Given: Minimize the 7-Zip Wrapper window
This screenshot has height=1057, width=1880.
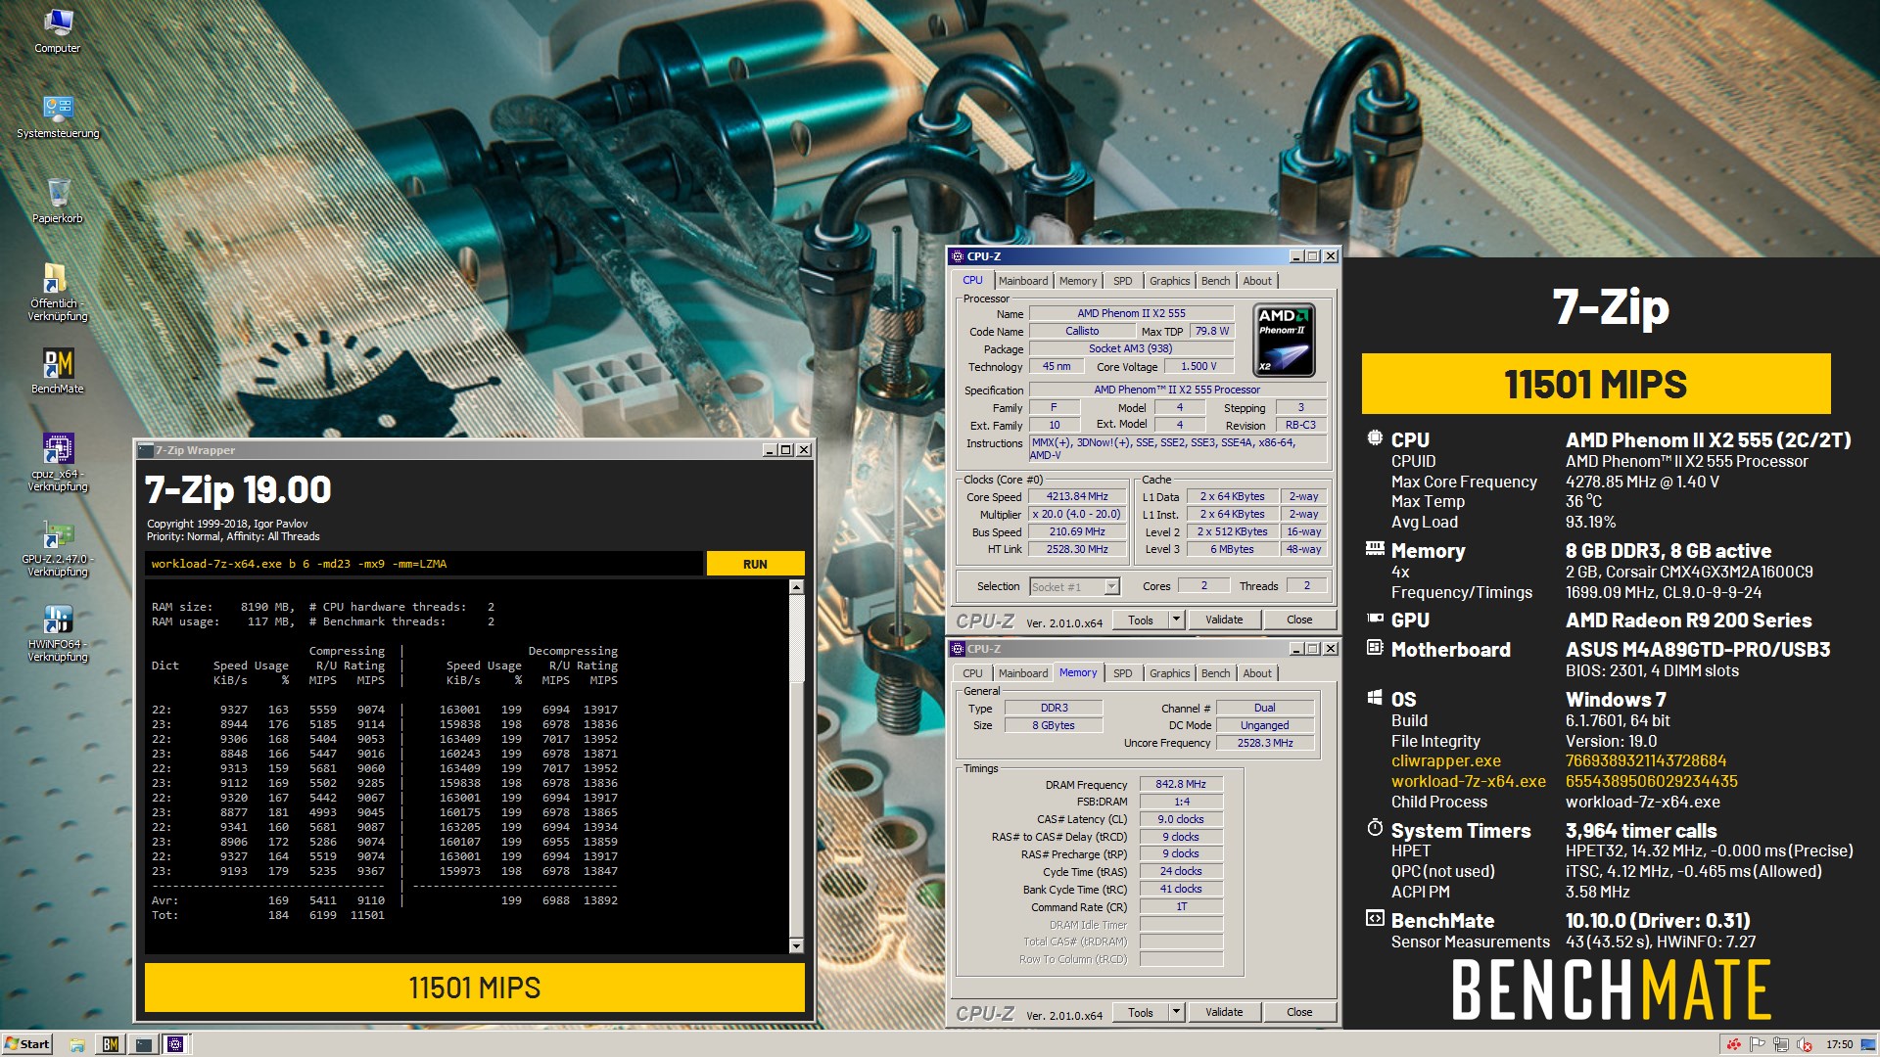Looking at the screenshot, I should click(770, 450).
